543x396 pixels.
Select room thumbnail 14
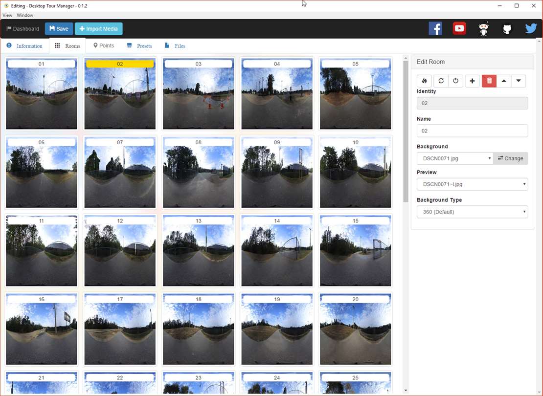[x=277, y=251]
